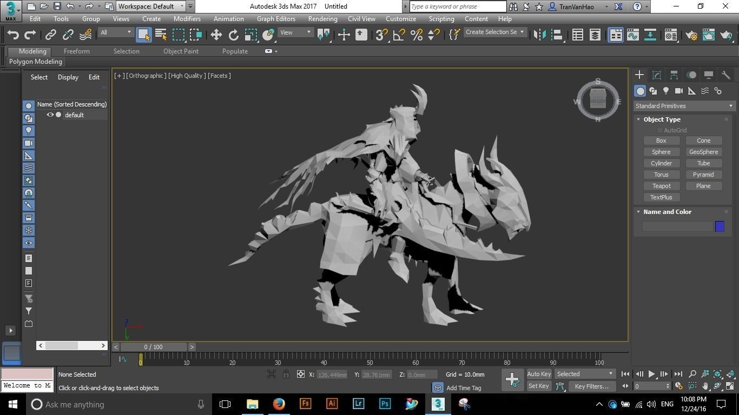
Task: Click the Mirror tool icon
Action: pos(539,35)
